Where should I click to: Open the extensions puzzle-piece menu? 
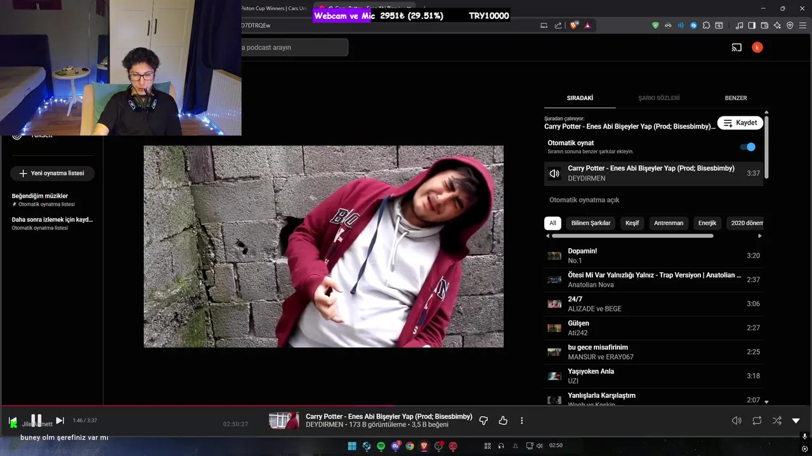pyautogui.click(x=706, y=25)
